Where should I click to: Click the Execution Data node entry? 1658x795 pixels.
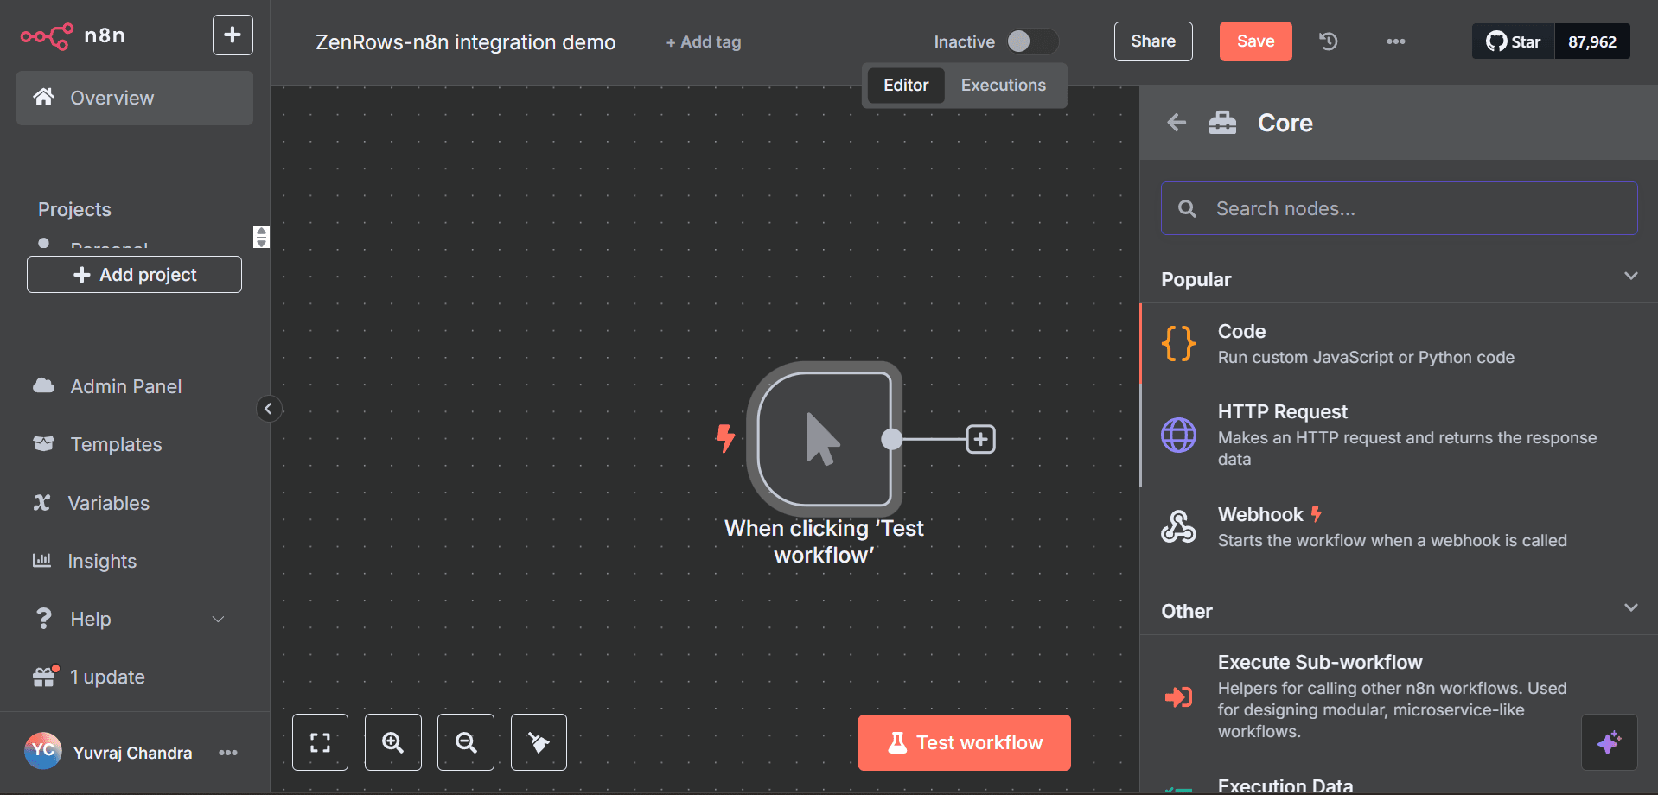click(1285, 785)
